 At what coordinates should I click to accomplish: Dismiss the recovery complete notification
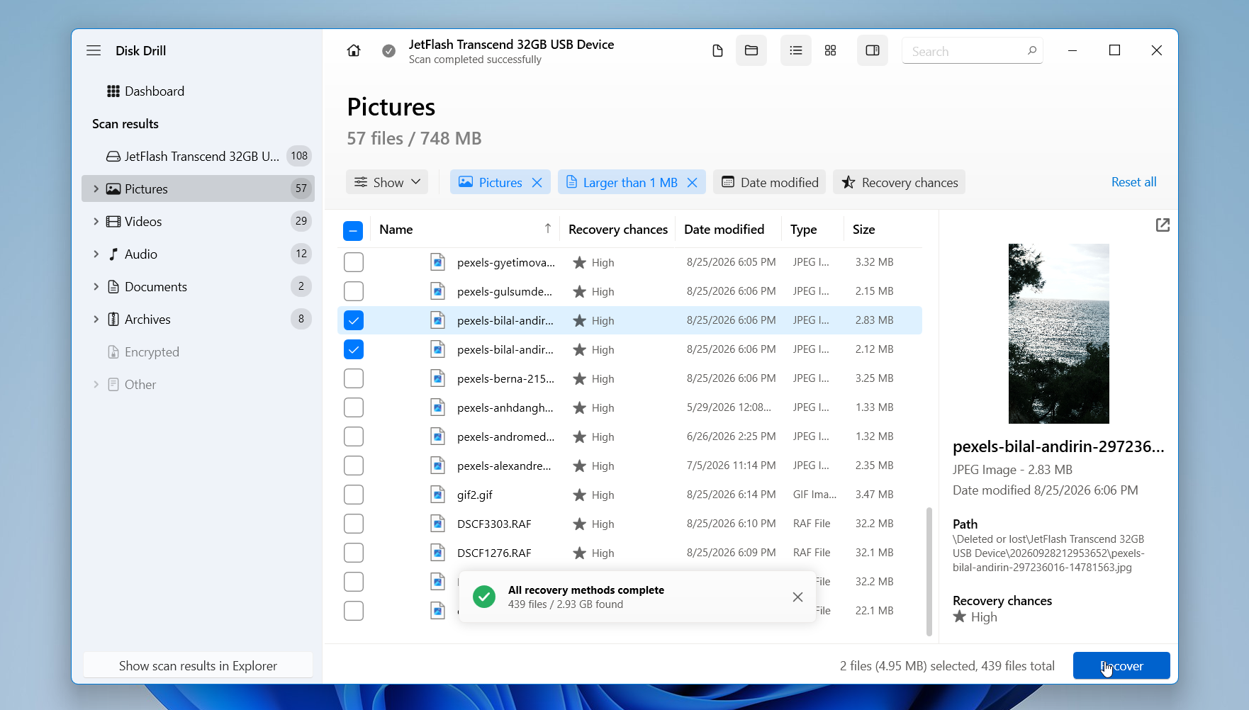click(797, 597)
